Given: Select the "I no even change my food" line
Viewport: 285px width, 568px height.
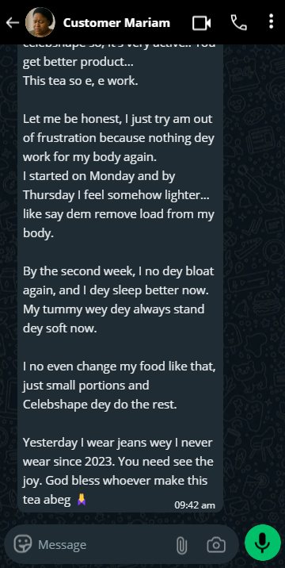Looking at the screenshot, I should tap(120, 367).
